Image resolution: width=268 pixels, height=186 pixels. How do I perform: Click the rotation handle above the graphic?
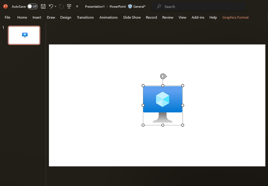click(163, 76)
